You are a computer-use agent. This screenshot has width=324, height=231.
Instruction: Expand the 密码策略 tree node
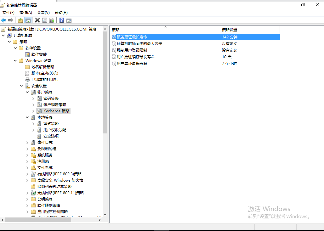click(x=33, y=98)
